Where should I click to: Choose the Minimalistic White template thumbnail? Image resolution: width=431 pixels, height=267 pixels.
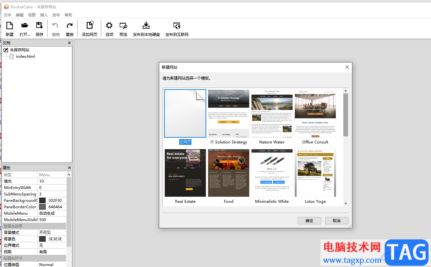272,173
